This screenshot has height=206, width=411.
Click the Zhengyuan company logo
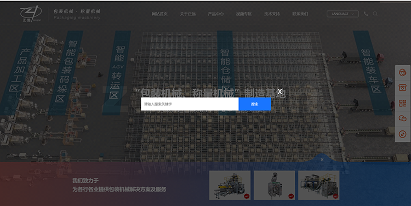(x=31, y=14)
